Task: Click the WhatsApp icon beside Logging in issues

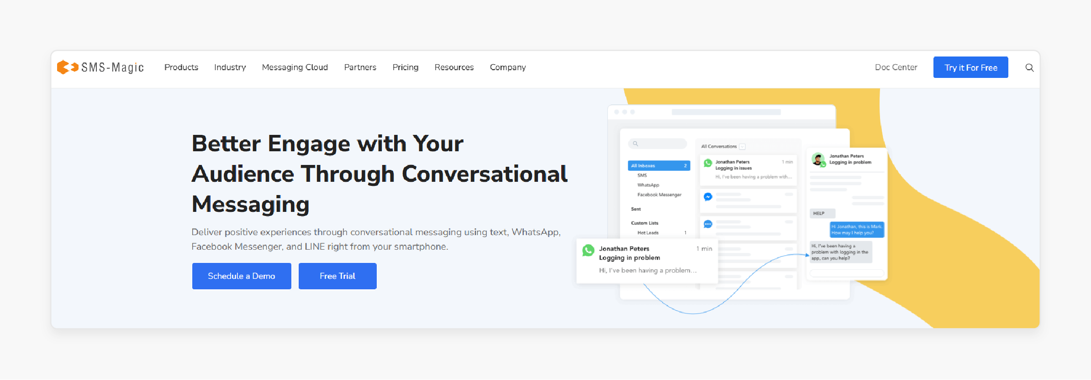Action: (708, 163)
